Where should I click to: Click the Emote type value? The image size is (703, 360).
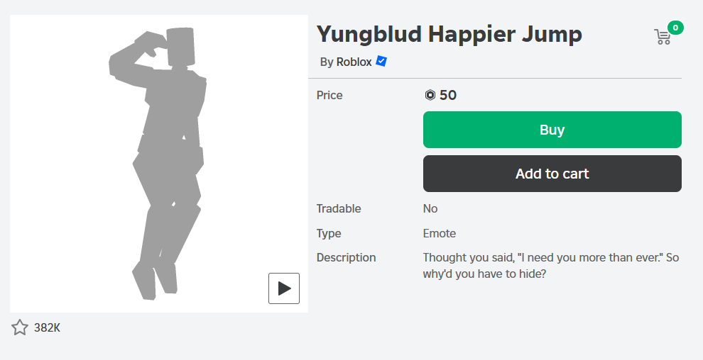point(440,233)
